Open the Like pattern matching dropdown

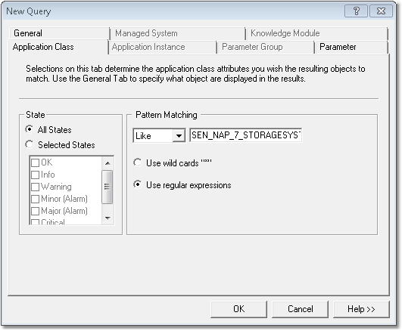(179, 136)
